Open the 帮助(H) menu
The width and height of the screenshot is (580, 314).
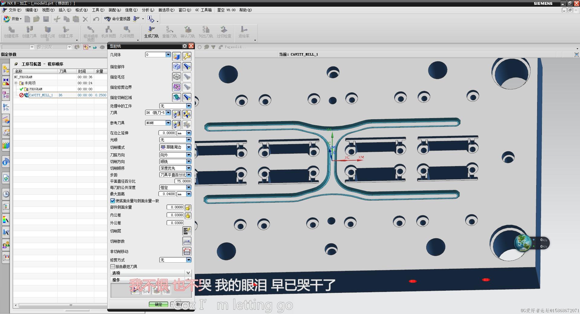coord(245,10)
